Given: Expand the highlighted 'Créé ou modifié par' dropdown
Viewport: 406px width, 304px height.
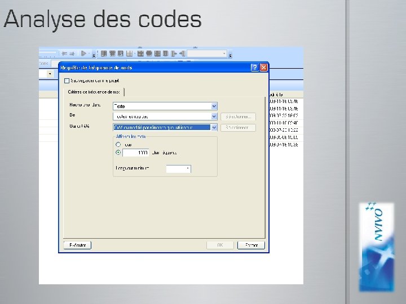Looking at the screenshot, I should tap(165, 127).
